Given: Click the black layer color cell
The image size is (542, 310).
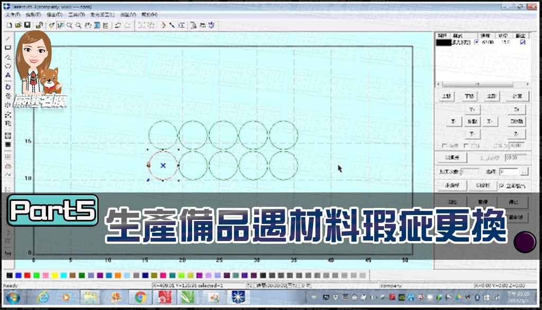Looking at the screenshot, I should tap(444, 42).
